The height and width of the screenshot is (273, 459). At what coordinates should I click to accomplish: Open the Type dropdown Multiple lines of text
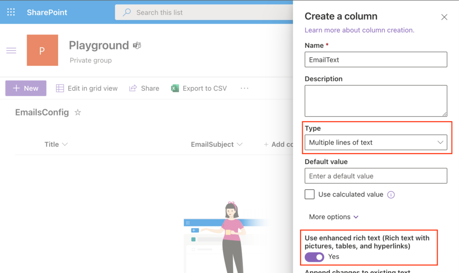pyautogui.click(x=376, y=142)
